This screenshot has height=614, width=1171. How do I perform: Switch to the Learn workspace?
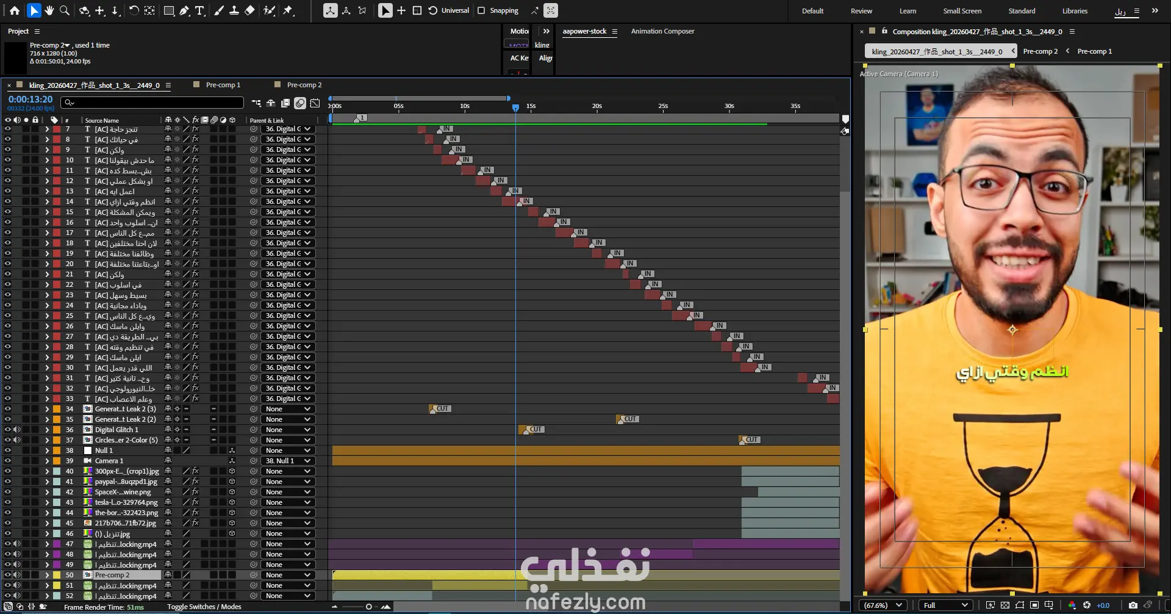point(908,11)
